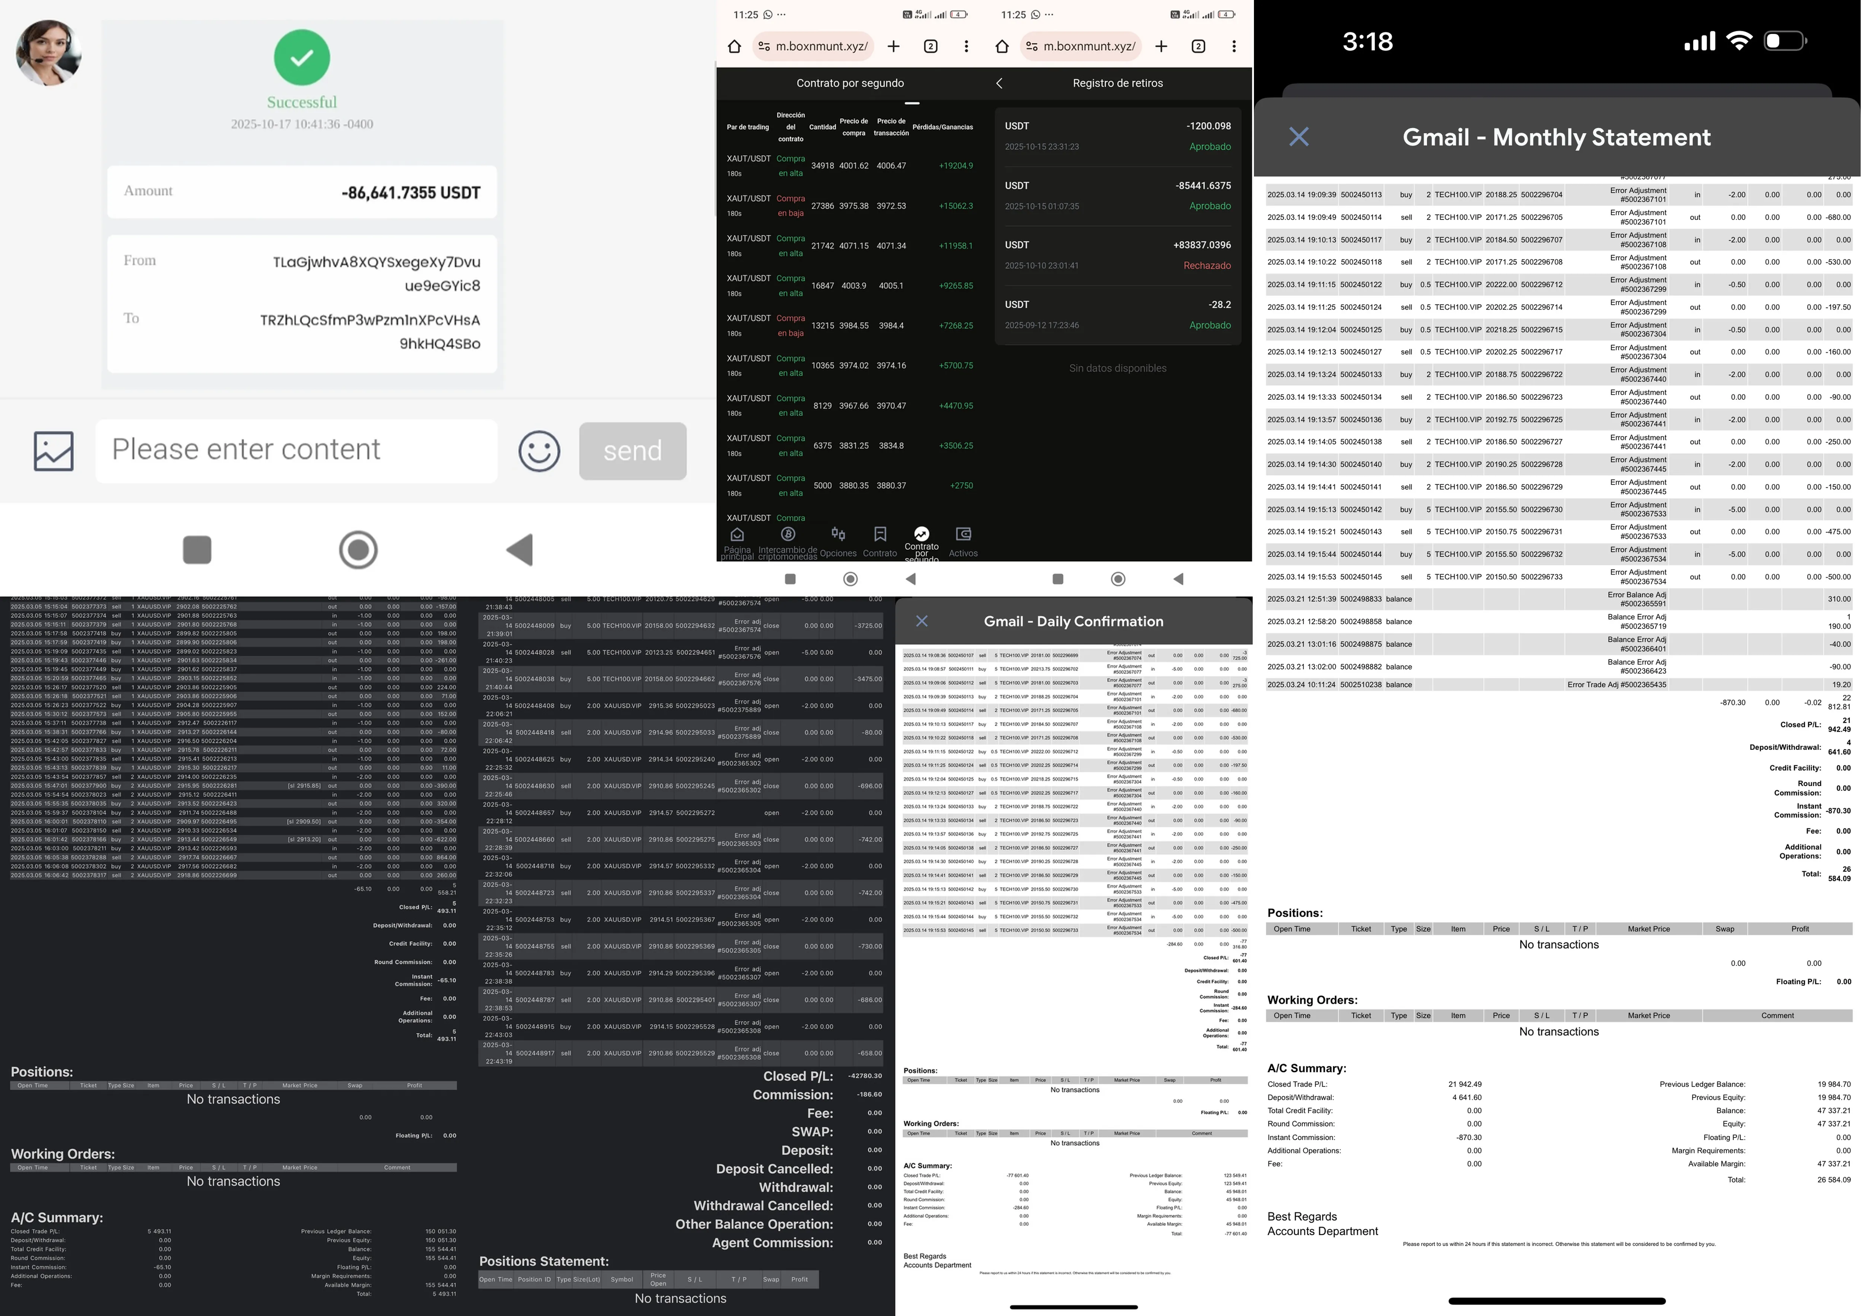
Task: Open browser overflow menu on Contrato por segundo screen
Action: point(966,46)
